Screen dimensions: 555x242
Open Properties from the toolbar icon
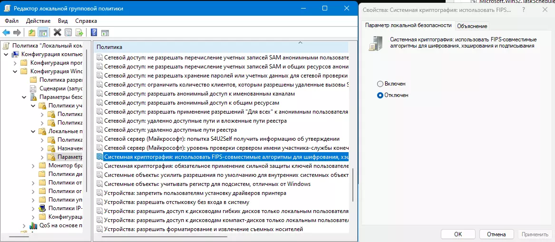coord(68,33)
